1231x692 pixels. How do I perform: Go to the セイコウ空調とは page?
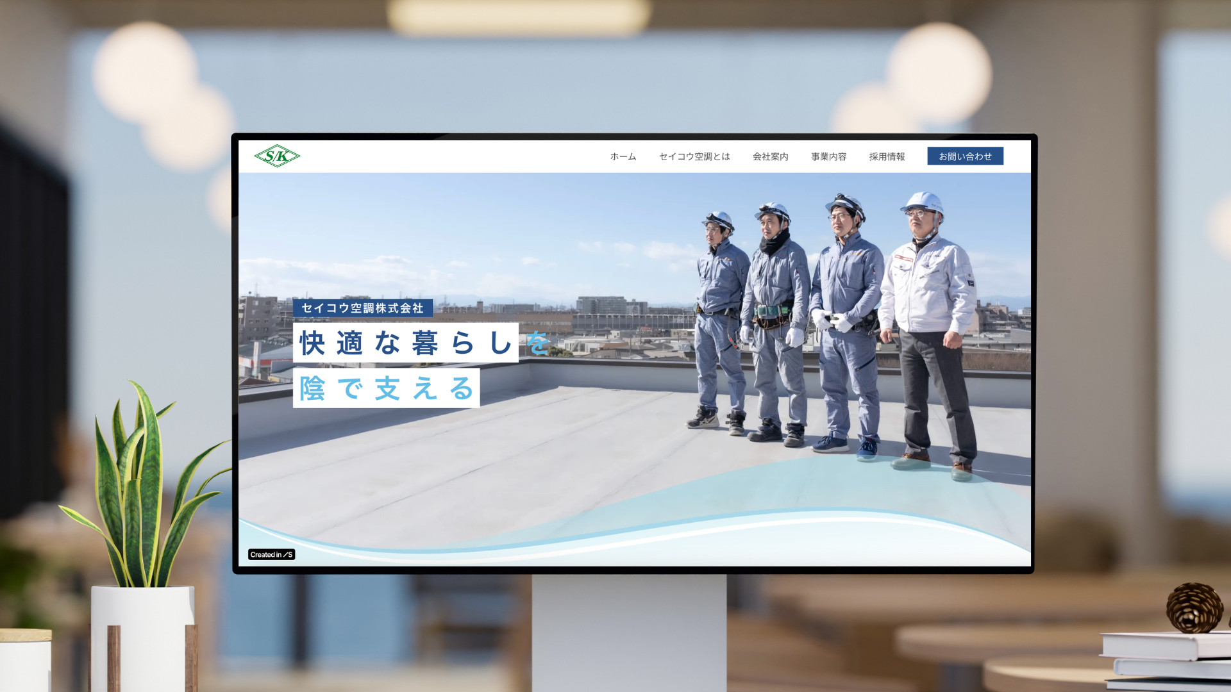tap(694, 156)
